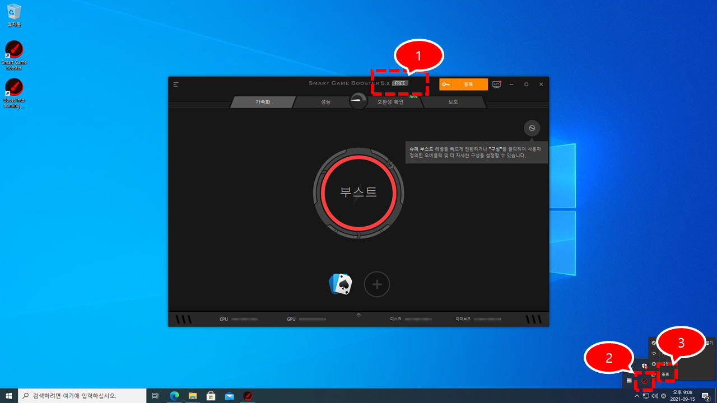Viewport: 717px width, 403px height.
Task: Click the big red 부스트 button
Action: click(x=358, y=193)
